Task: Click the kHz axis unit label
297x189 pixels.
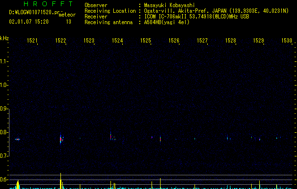Action: pyautogui.click(x=4, y=38)
